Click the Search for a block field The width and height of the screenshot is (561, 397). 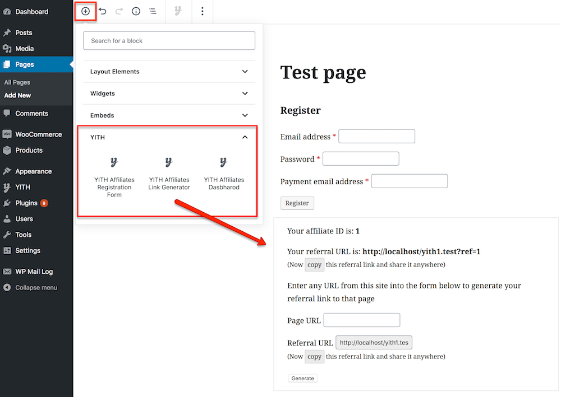pos(169,40)
